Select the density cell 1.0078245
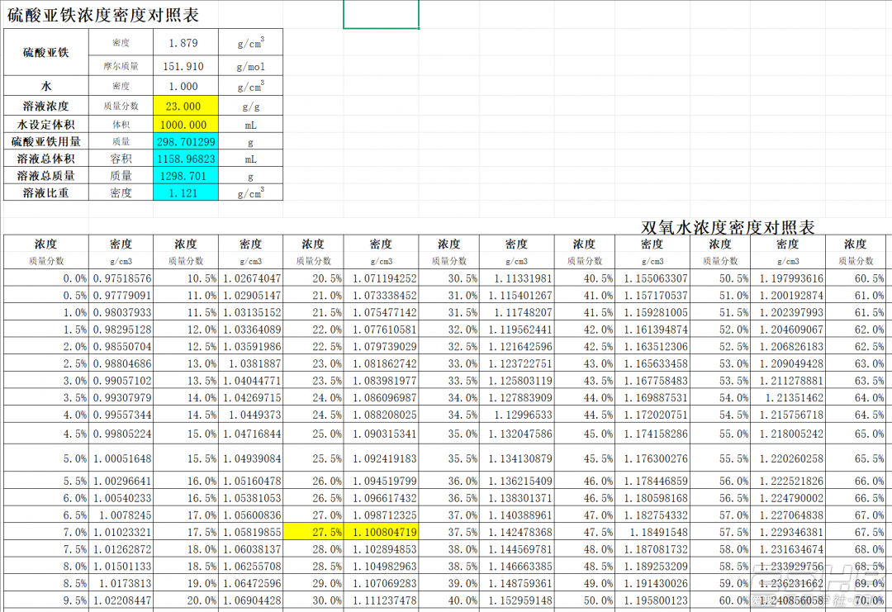This screenshot has width=892, height=612. (121, 515)
